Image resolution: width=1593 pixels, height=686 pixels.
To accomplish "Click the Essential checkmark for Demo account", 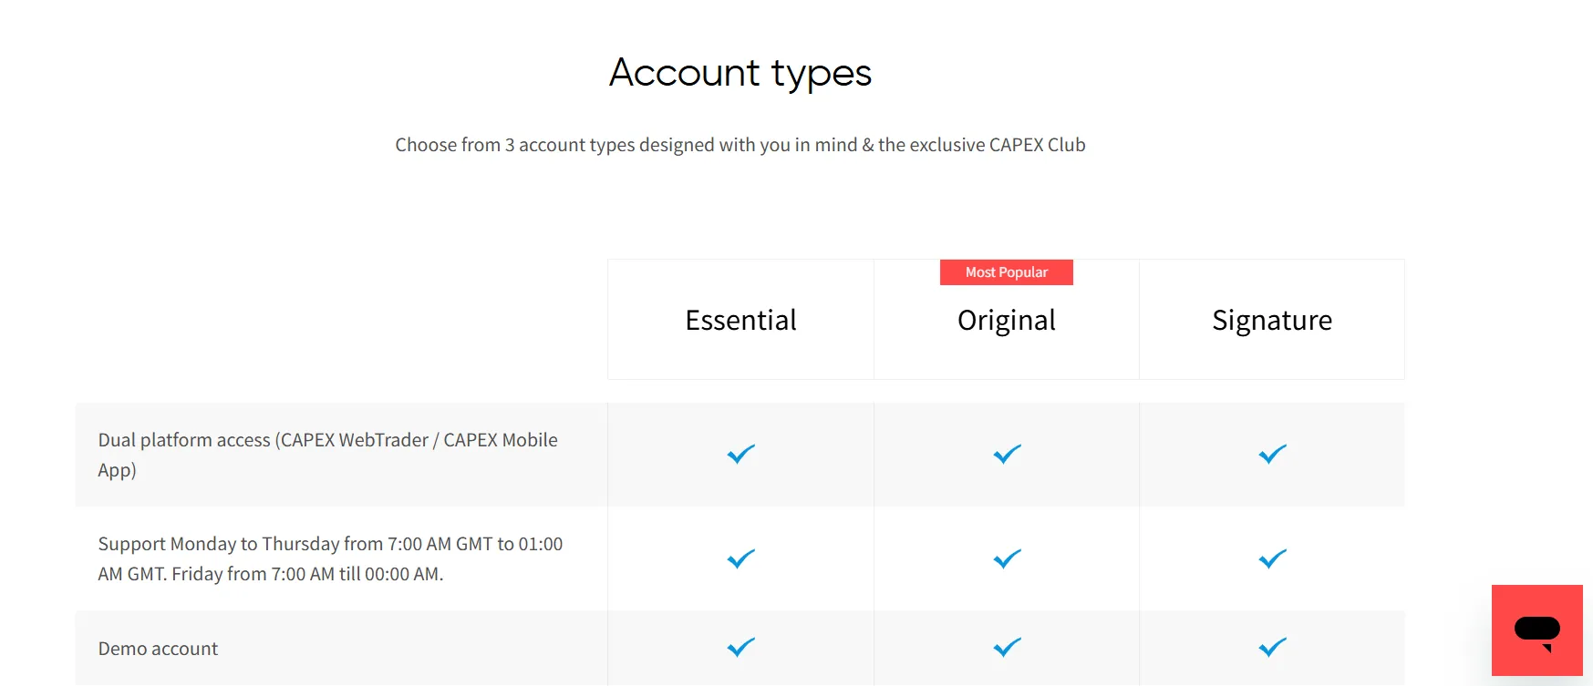I will 741,647.
